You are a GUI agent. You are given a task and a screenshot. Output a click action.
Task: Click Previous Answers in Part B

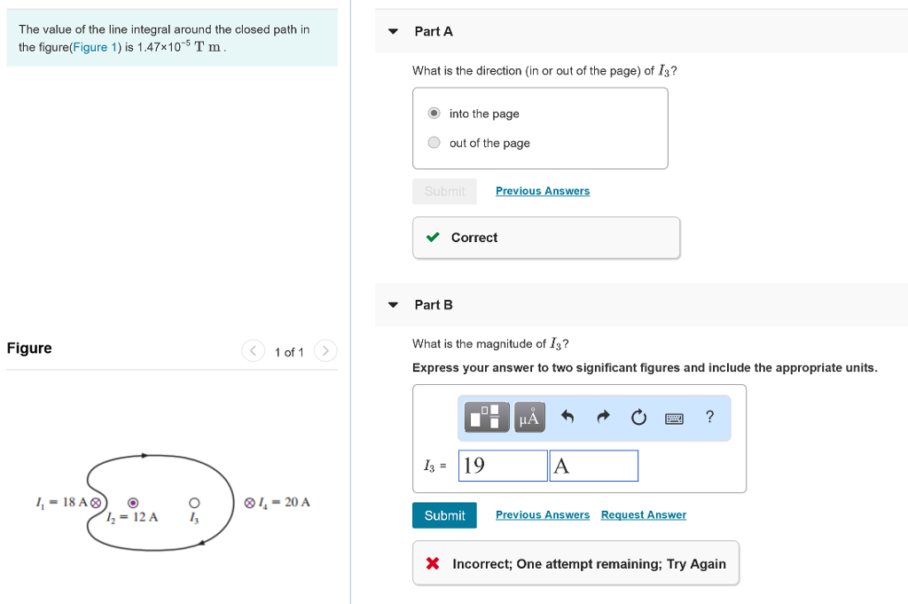tap(542, 514)
